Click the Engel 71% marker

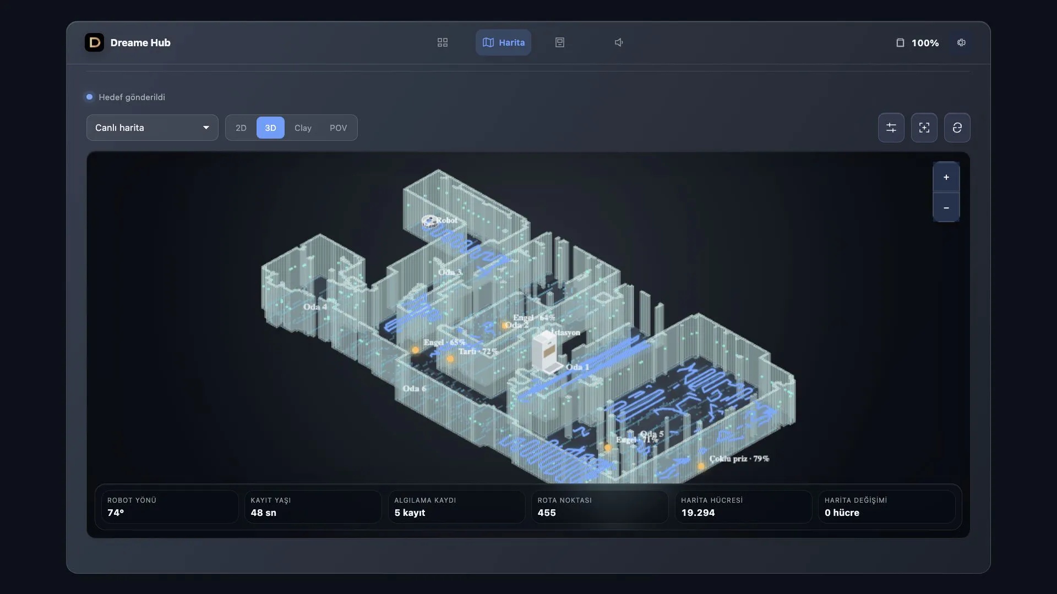coord(608,448)
